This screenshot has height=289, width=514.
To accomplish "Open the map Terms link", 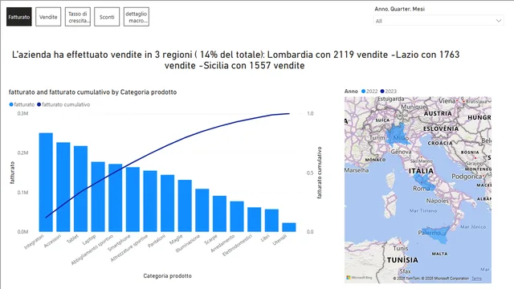I will click(x=476, y=279).
